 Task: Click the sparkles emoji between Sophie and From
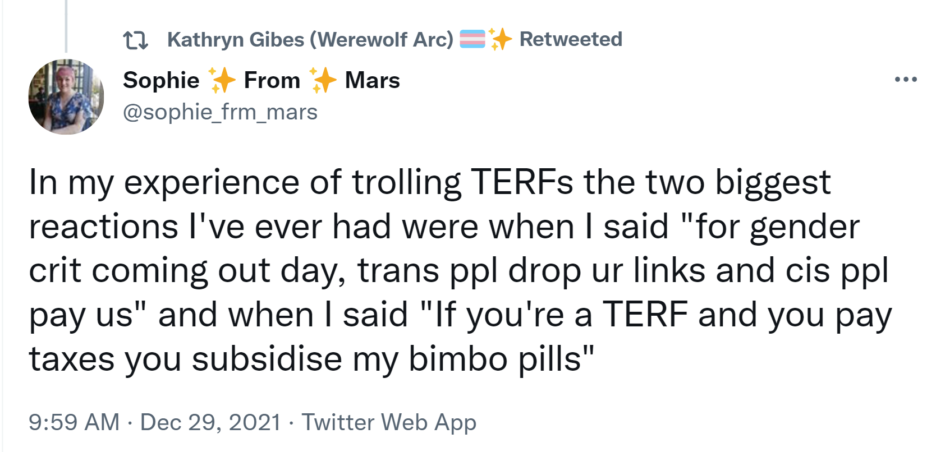[x=222, y=80]
